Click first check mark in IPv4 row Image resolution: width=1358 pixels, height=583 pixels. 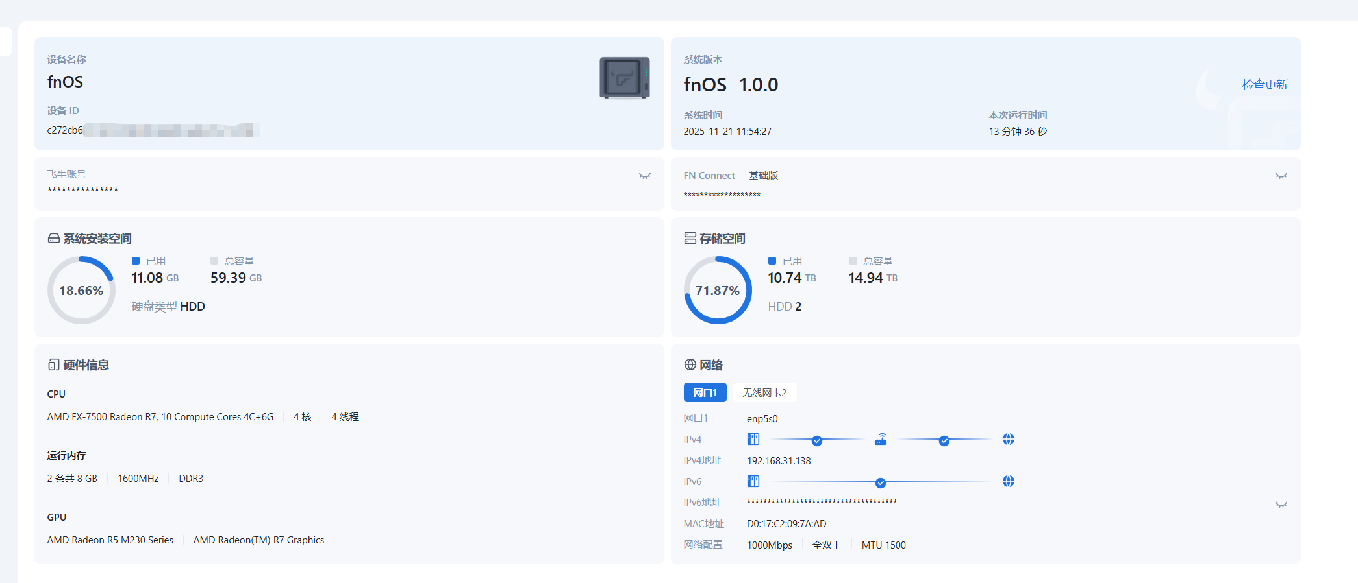pos(817,441)
